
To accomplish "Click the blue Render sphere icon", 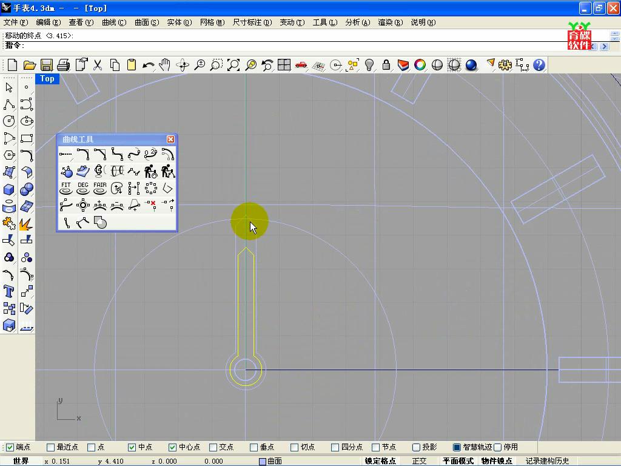I will [471, 64].
